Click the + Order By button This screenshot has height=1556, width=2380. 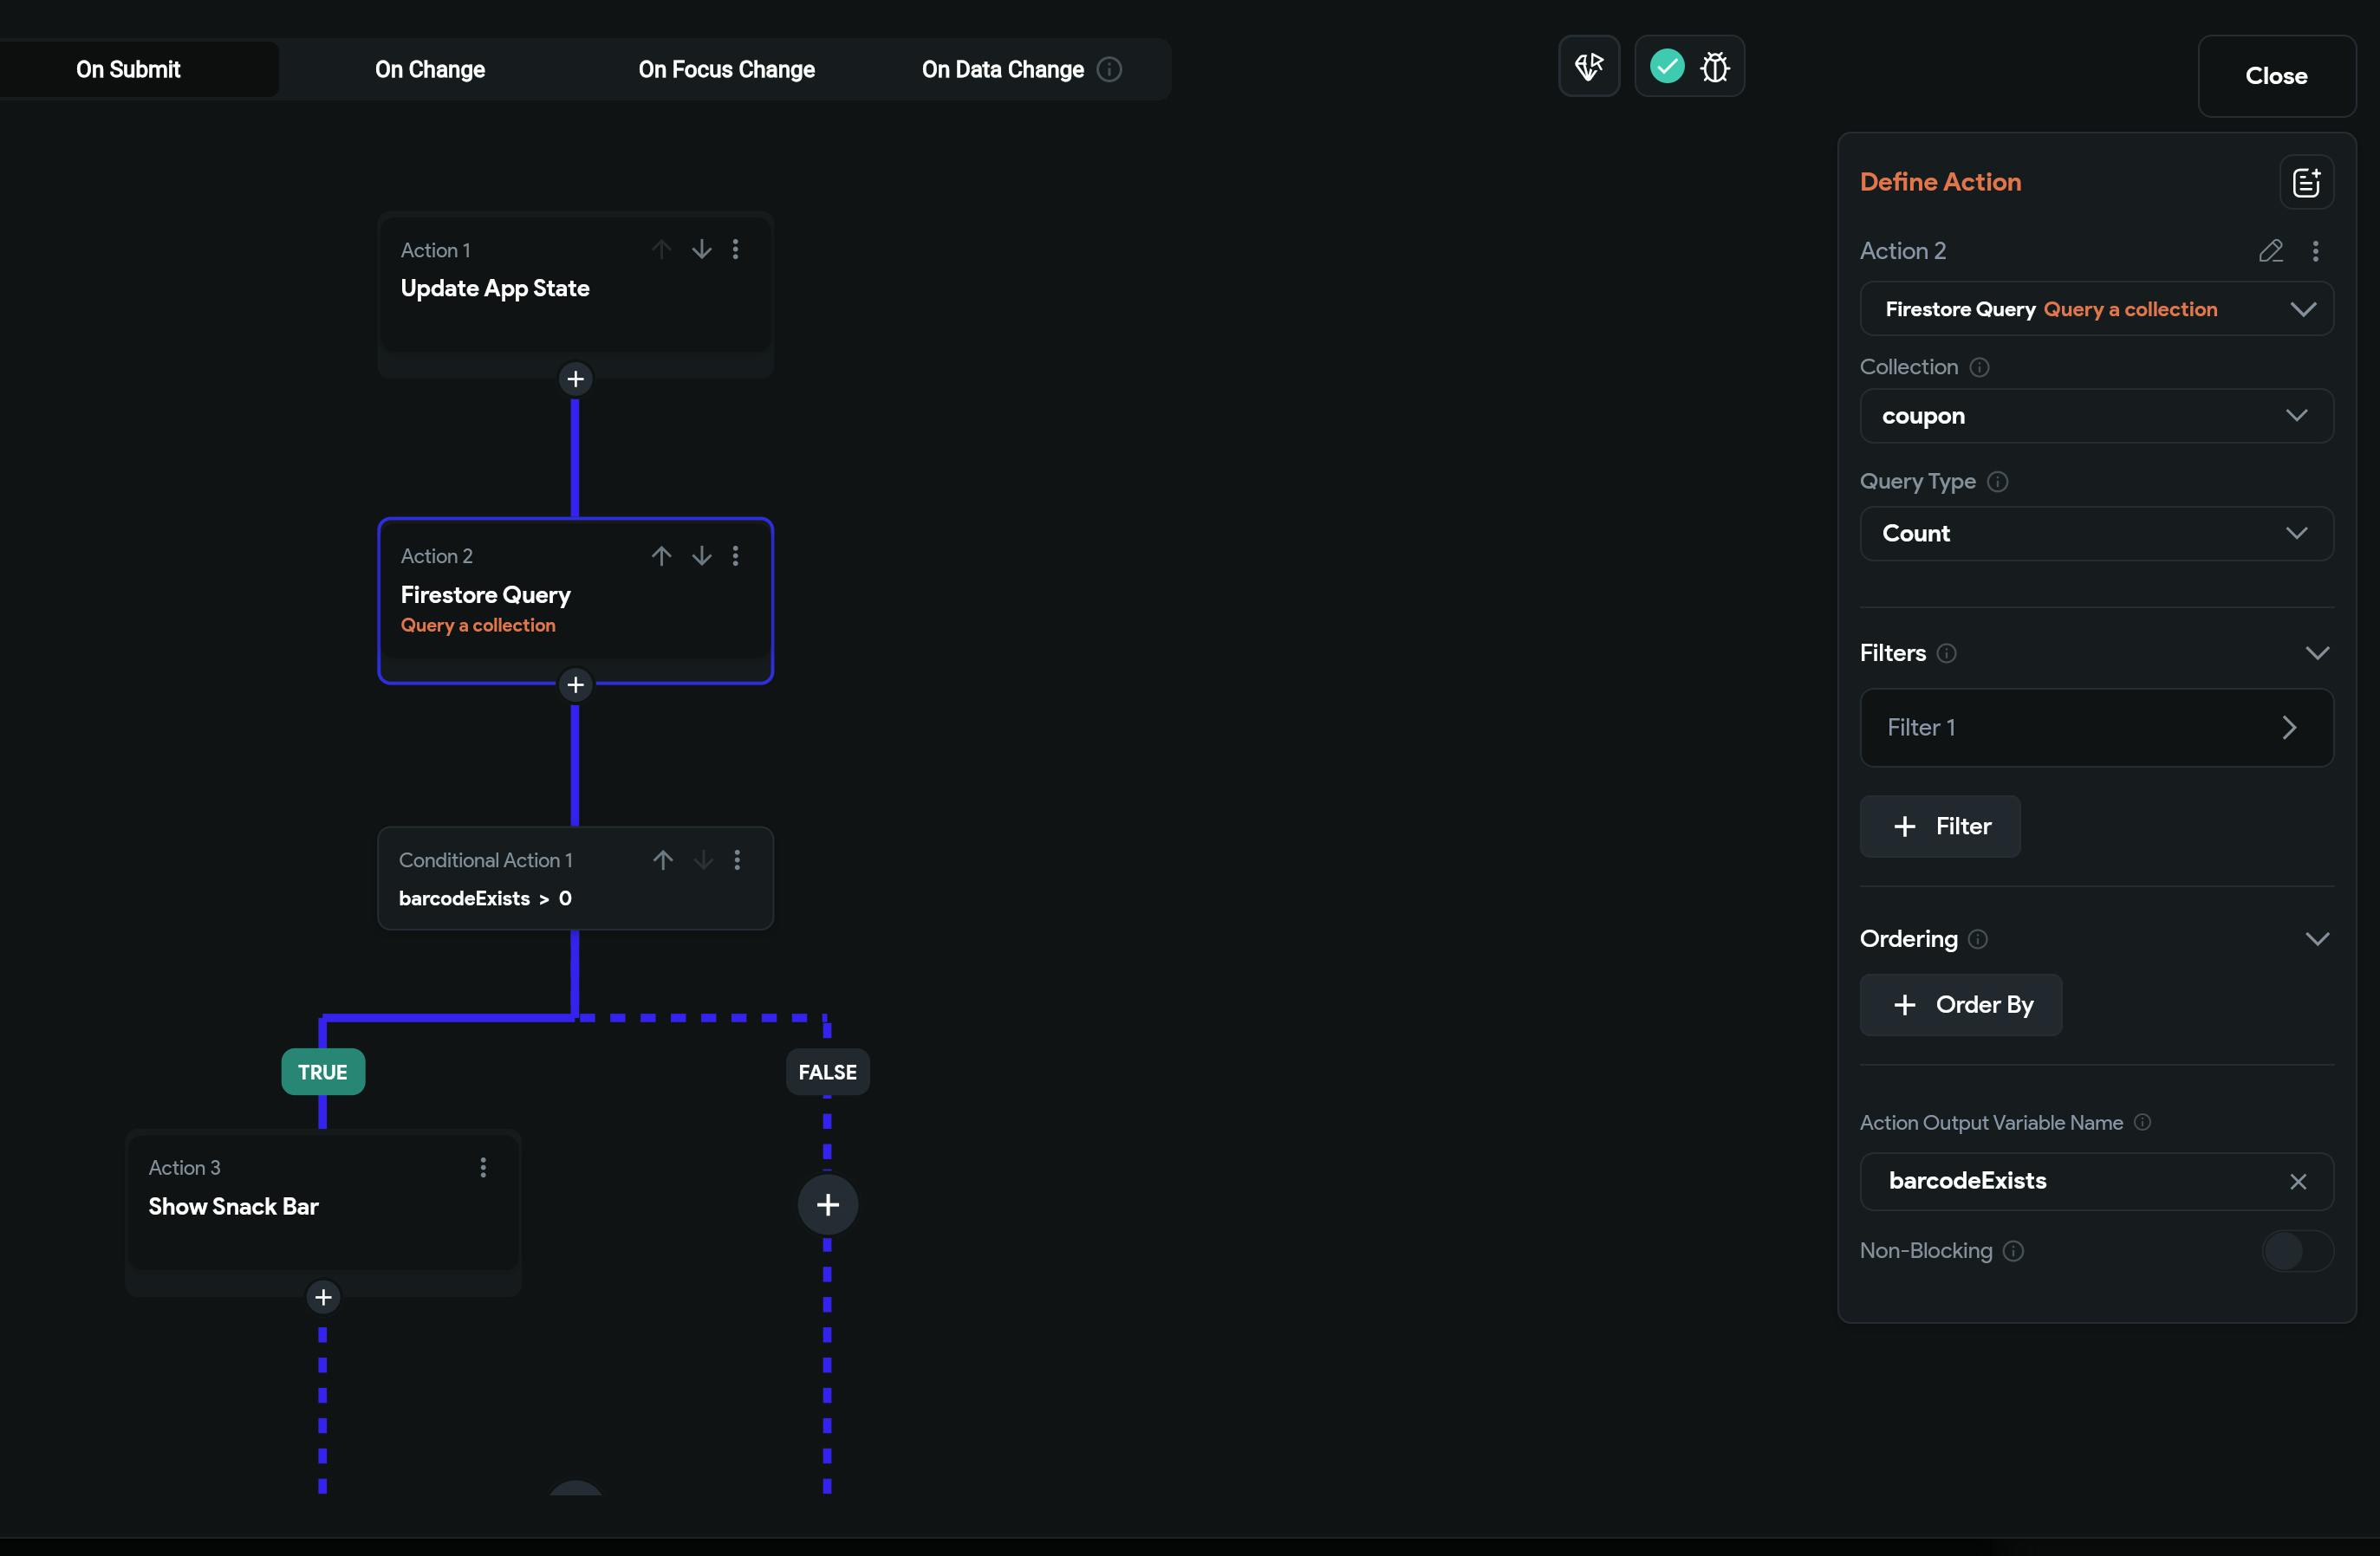1960,1004
